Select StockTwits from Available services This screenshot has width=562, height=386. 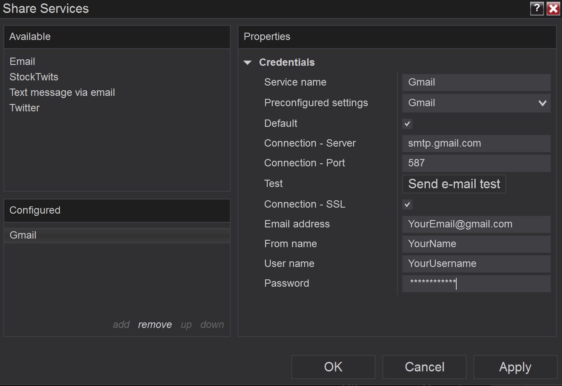(x=34, y=77)
